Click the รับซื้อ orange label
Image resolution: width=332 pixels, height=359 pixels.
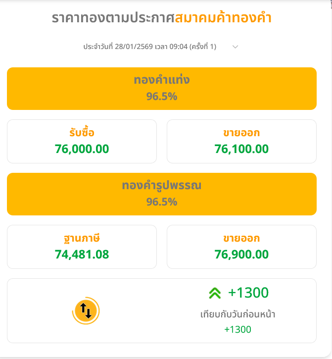coord(82,133)
